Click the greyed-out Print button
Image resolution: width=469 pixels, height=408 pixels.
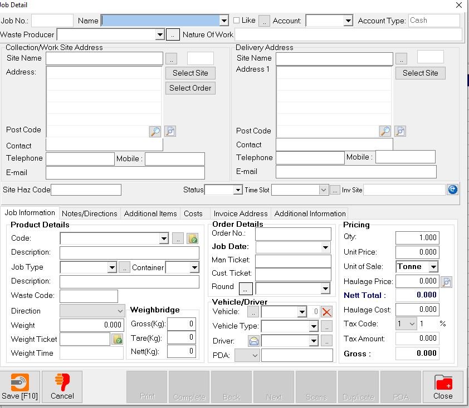tap(147, 387)
